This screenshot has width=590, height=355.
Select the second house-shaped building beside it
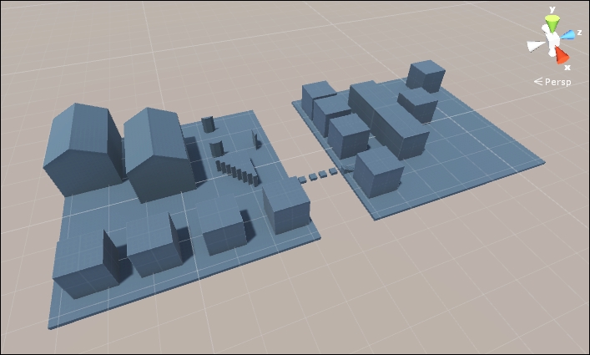pos(160,155)
